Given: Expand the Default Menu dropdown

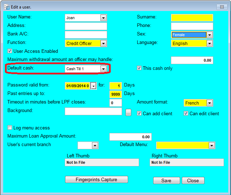Looking at the screenshot, I should click(x=212, y=146).
